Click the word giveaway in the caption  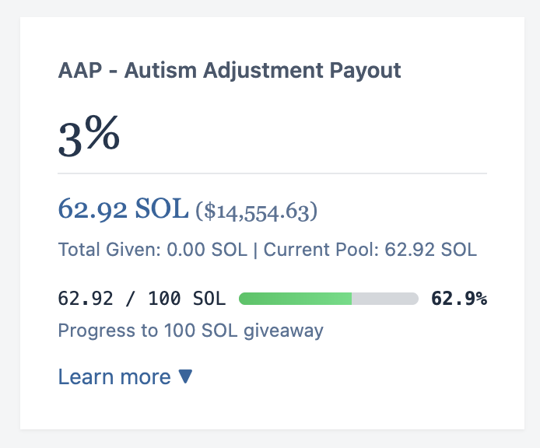[x=284, y=331]
